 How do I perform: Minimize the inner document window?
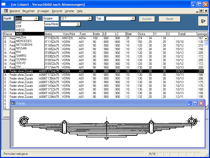coord(197,11)
